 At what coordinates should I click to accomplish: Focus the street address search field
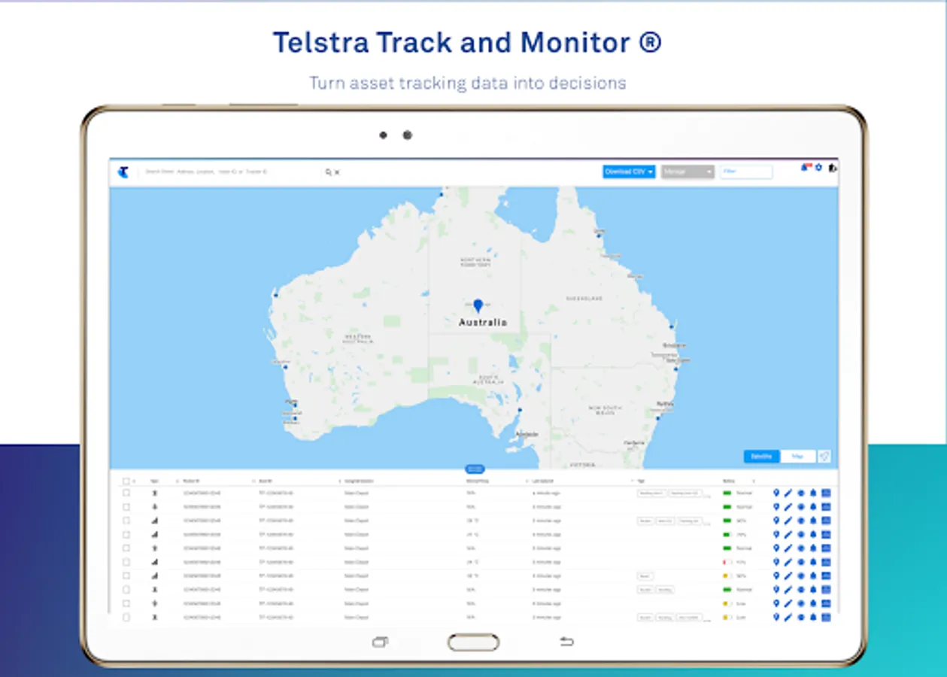point(231,172)
